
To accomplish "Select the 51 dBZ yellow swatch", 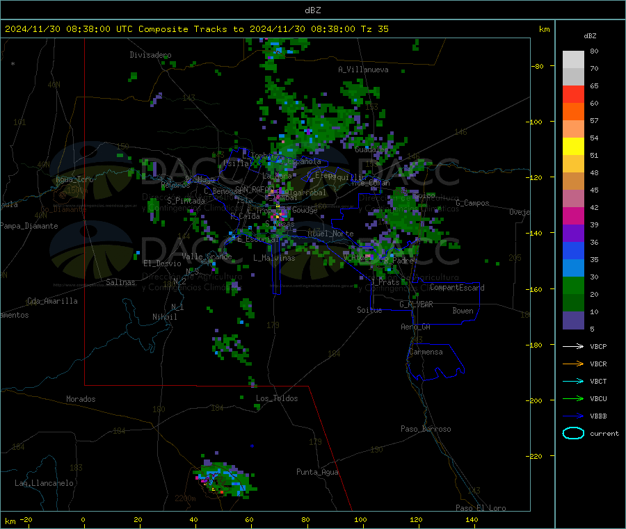I will [x=573, y=147].
